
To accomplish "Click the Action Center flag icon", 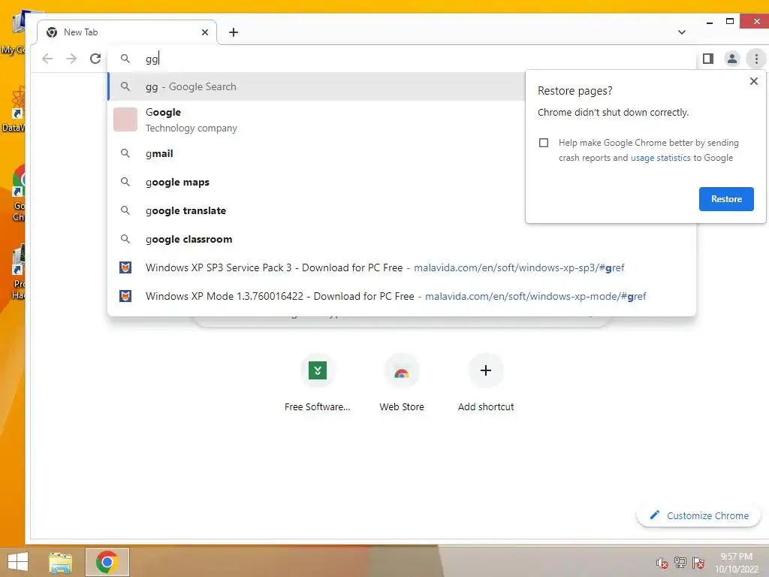I will (x=698, y=562).
